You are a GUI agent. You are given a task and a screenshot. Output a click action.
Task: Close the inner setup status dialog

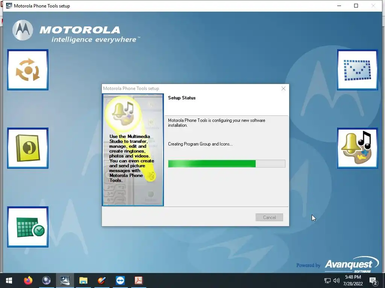point(283,88)
